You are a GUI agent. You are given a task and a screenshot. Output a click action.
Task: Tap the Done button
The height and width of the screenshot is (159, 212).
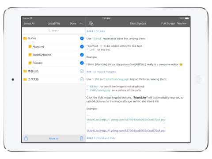coord(73,23)
